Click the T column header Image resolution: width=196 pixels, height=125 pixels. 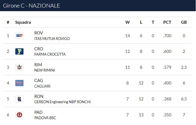pyautogui.click(x=153, y=22)
